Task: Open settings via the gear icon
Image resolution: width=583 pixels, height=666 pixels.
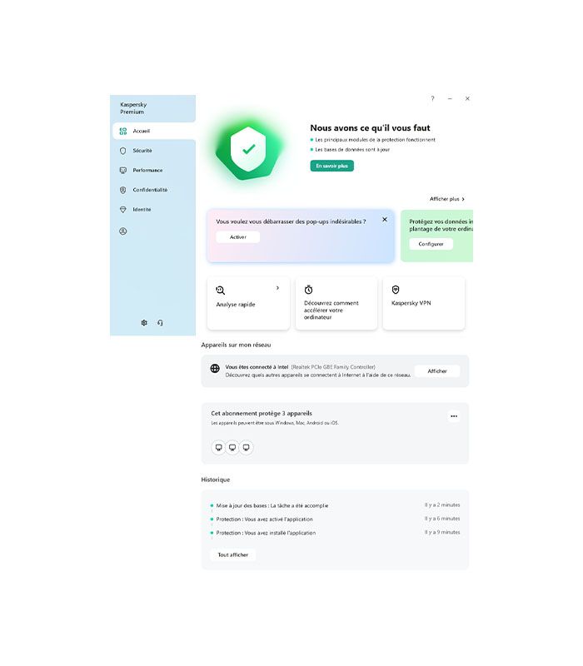Action: click(x=144, y=322)
